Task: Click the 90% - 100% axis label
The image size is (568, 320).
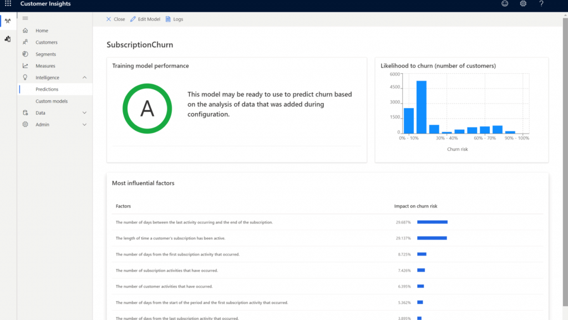Action: (517, 138)
